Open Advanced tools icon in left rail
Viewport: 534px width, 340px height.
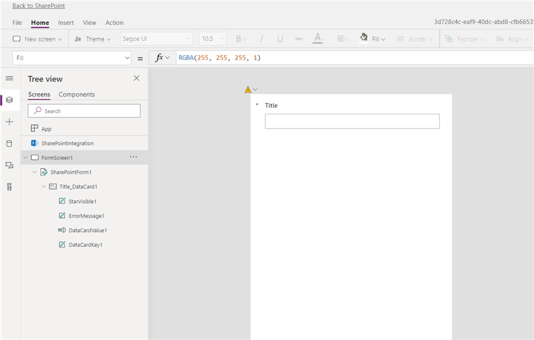tap(9, 187)
